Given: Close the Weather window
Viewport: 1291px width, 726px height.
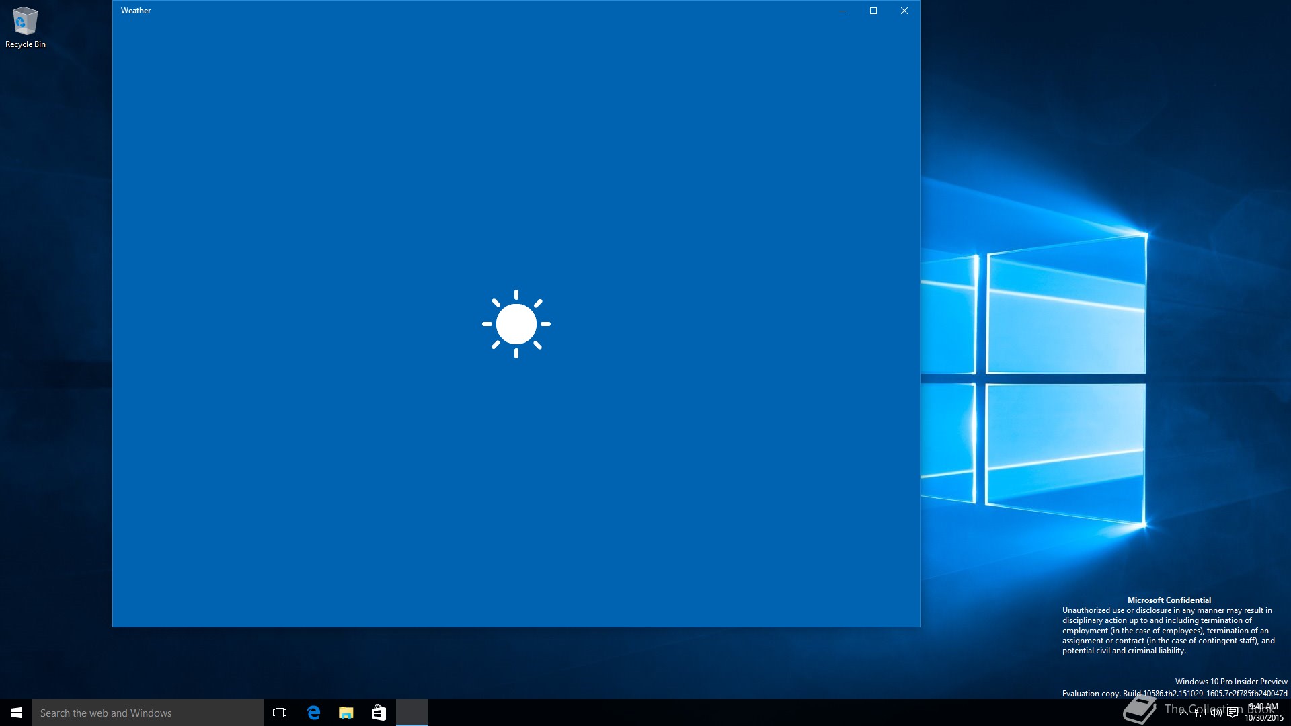Looking at the screenshot, I should [x=904, y=11].
